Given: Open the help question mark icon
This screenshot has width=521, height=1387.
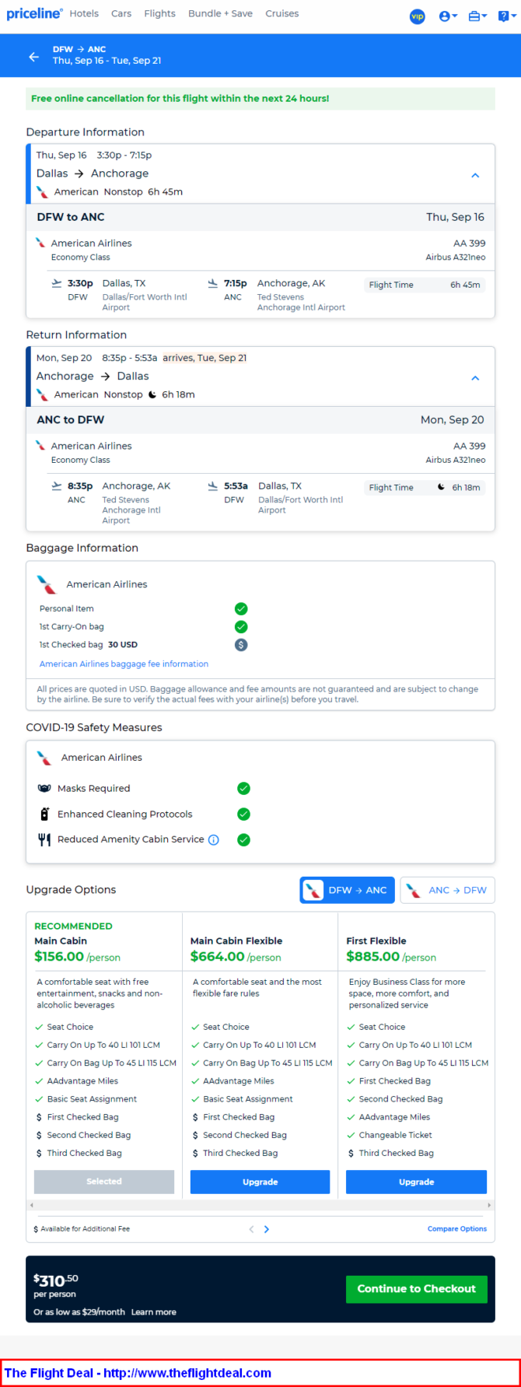Looking at the screenshot, I should tap(505, 16).
